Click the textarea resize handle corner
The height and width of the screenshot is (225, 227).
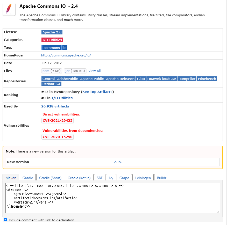[x=219, y=212]
